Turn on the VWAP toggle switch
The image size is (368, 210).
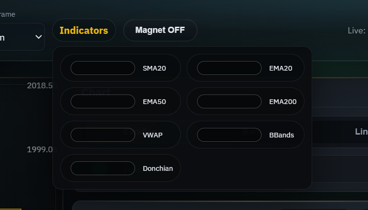103,135
